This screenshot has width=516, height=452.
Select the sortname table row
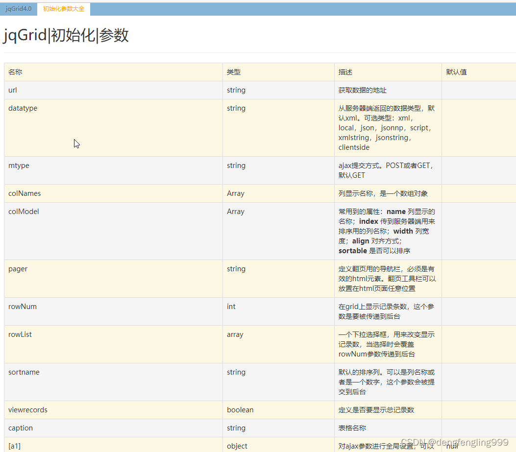point(24,372)
